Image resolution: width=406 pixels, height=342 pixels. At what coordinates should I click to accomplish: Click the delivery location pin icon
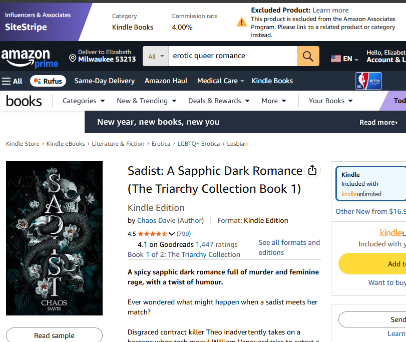73,59
